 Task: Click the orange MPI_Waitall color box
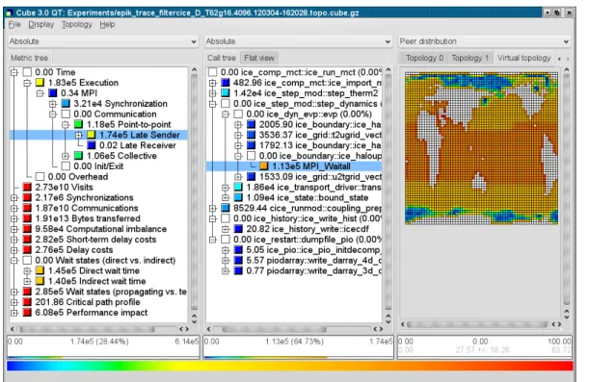point(264,166)
